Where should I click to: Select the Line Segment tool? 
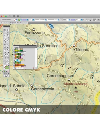(5, 37)
